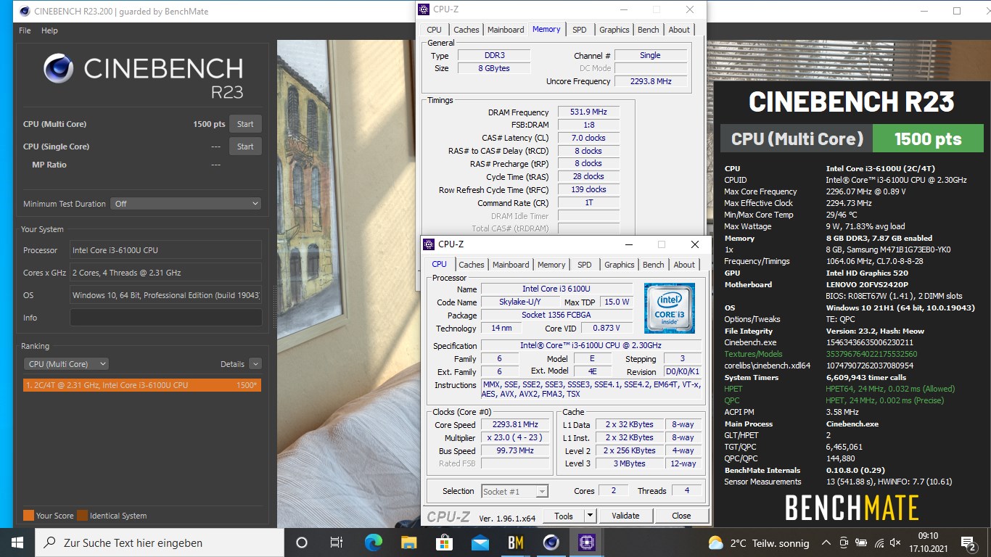Click the Your Score orange legend swatch

28,516
